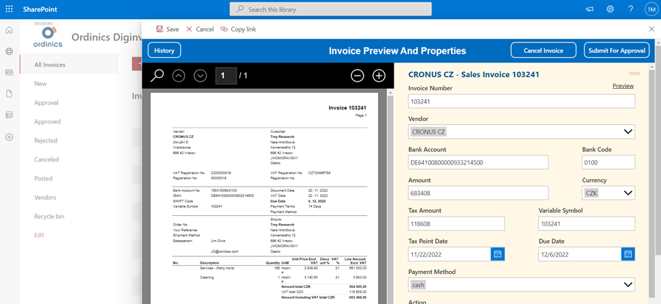Click the Save disk icon
661x304 pixels.
159,29
